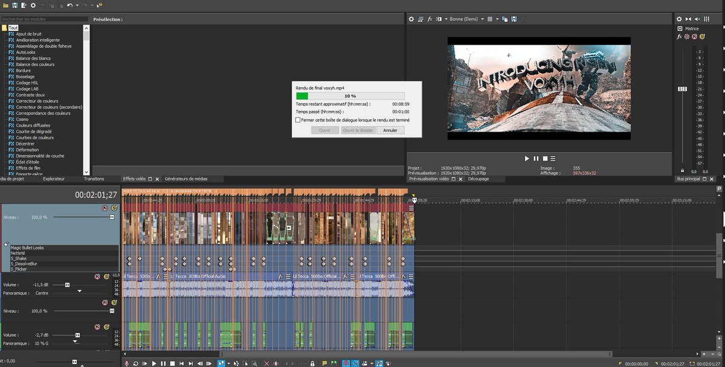Select the lock event icon in timeline toolbar
725x367 pixels.
312,363
